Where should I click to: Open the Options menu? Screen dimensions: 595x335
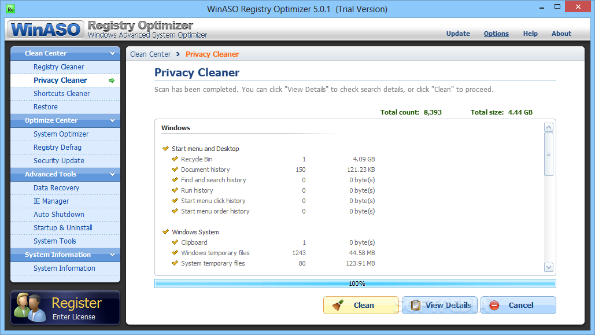point(496,34)
